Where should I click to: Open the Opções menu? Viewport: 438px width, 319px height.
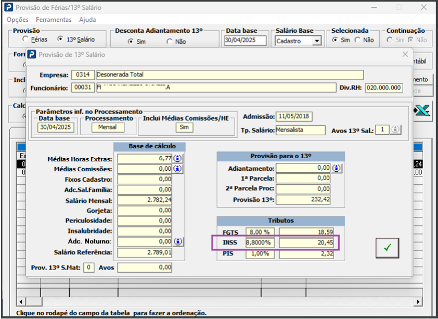[x=17, y=19]
